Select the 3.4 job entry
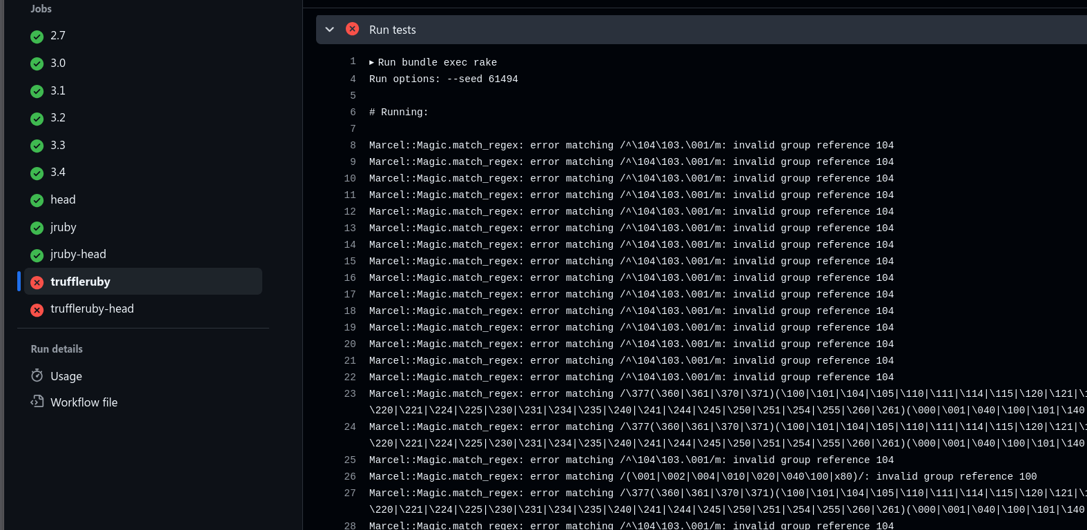Viewport: 1087px width, 530px height. pos(58,172)
